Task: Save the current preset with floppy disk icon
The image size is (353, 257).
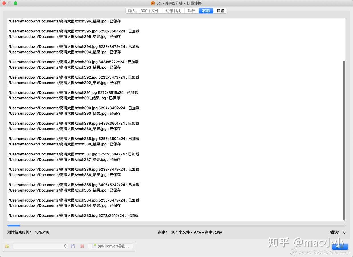Action: 73,246
